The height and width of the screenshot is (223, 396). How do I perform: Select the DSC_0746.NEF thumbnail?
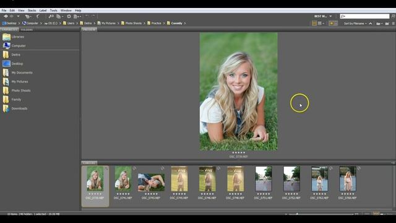coord(207,178)
